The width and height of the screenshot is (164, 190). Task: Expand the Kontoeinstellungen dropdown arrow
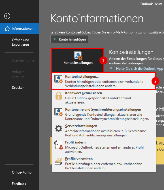(x=78, y=67)
